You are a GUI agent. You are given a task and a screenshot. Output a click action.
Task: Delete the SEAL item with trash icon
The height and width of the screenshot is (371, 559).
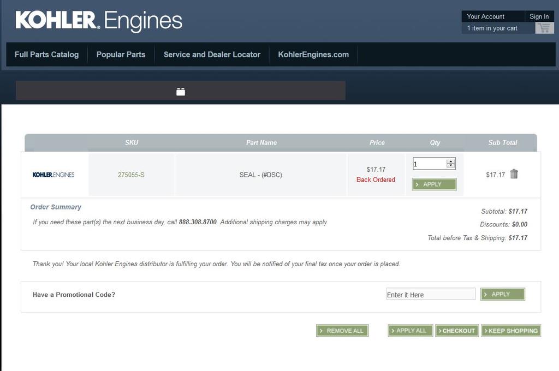point(514,174)
